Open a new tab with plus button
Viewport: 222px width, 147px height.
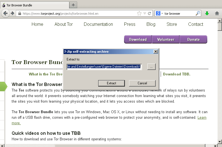tap(73, 5)
